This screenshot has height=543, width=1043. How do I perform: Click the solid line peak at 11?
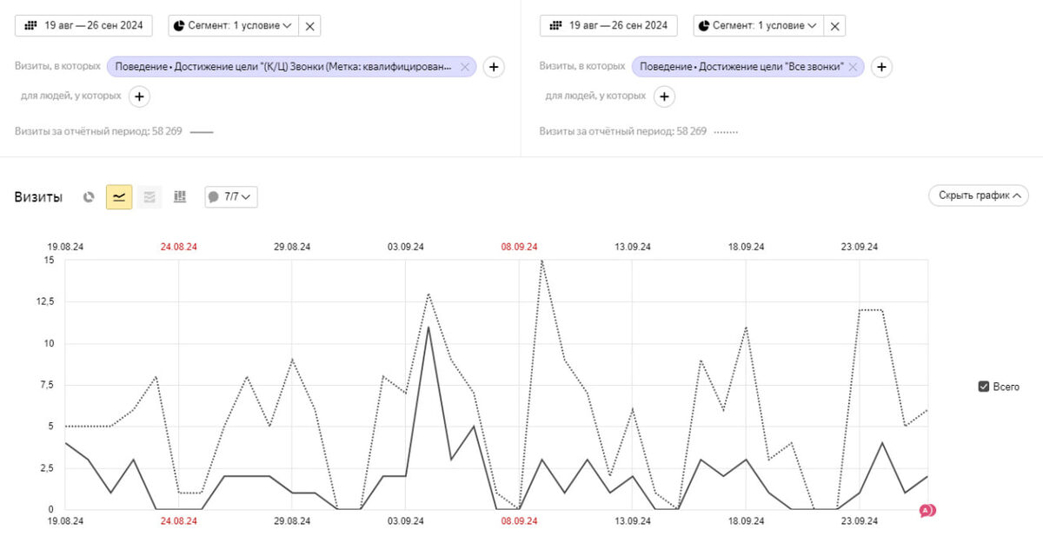tap(428, 327)
